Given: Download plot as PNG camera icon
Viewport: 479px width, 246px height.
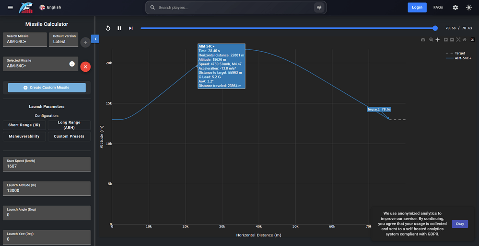Looking at the screenshot, I should pos(423,40).
